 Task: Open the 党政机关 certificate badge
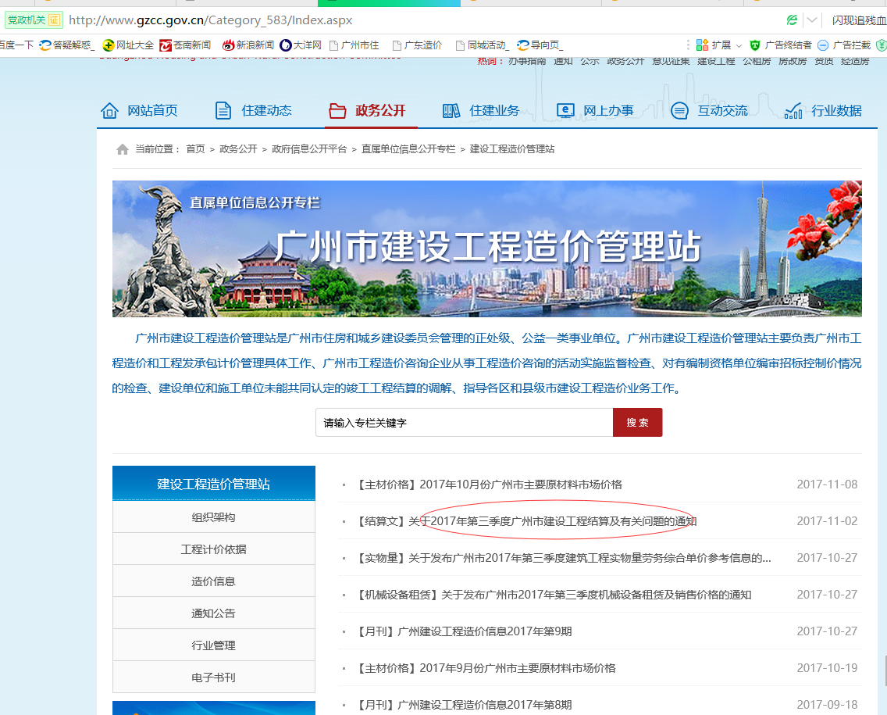click(x=34, y=20)
